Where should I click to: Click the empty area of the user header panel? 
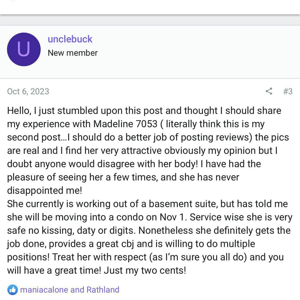(199, 52)
